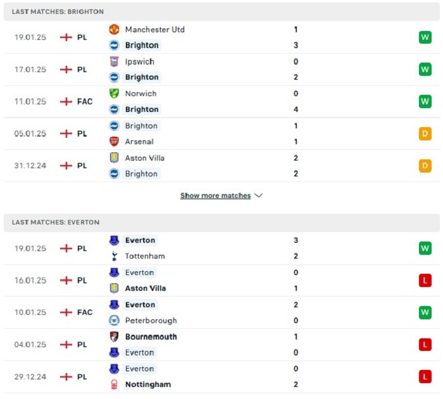Click the red L badge for Nottingham match
The image size is (443, 399).
tap(425, 377)
